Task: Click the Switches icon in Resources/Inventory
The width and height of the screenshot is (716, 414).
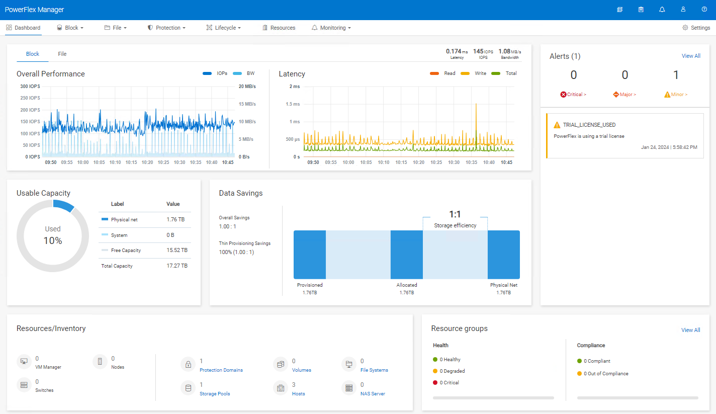Action: coord(24,385)
